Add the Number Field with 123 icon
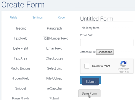This screenshot has height=100, width=135. [x=55, y=38]
